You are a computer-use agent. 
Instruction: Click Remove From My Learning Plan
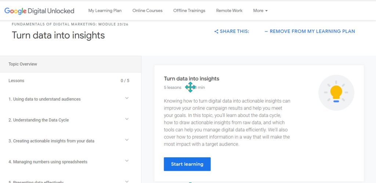[310, 32]
